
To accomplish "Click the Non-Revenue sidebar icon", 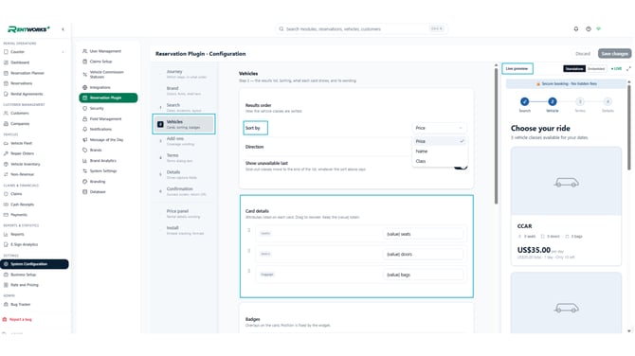I will coord(6,174).
